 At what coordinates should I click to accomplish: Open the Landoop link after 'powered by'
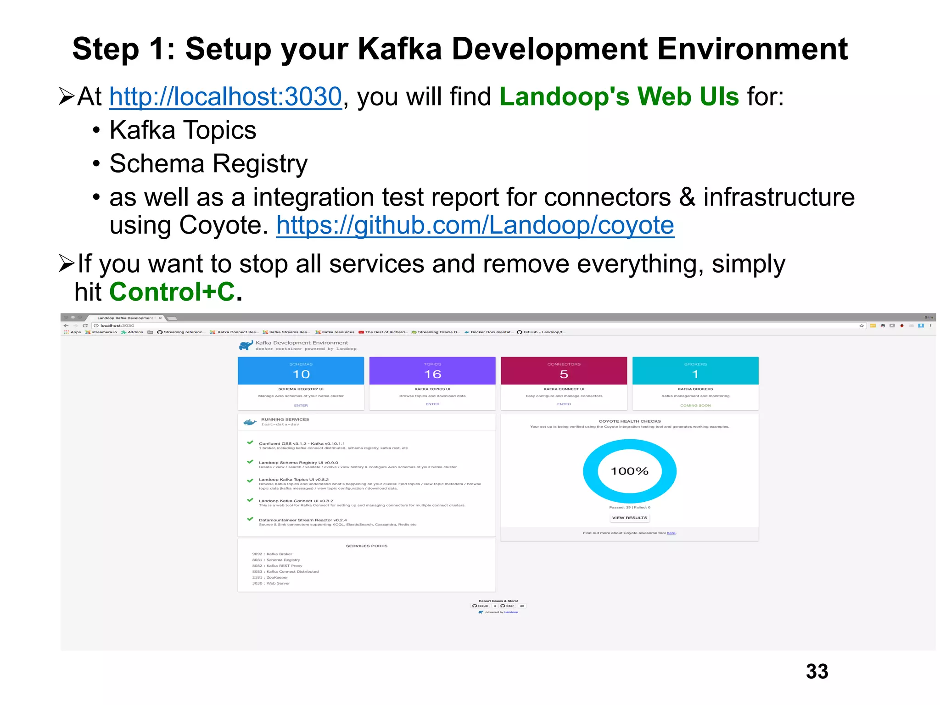(x=511, y=612)
